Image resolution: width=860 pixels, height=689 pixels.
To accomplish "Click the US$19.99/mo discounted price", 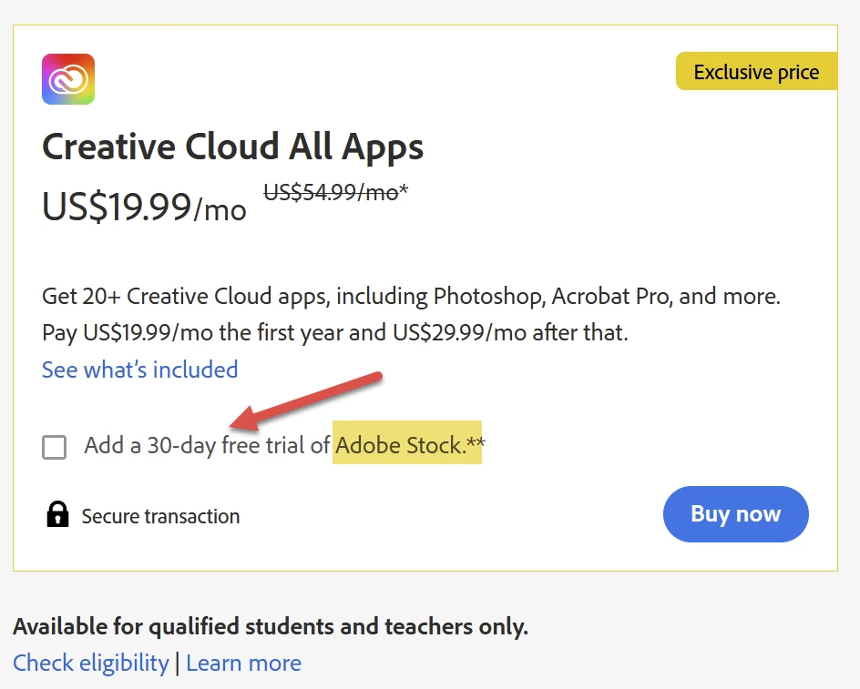I will [x=144, y=208].
